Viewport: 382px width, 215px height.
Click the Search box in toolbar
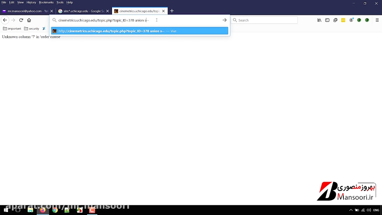click(x=264, y=20)
